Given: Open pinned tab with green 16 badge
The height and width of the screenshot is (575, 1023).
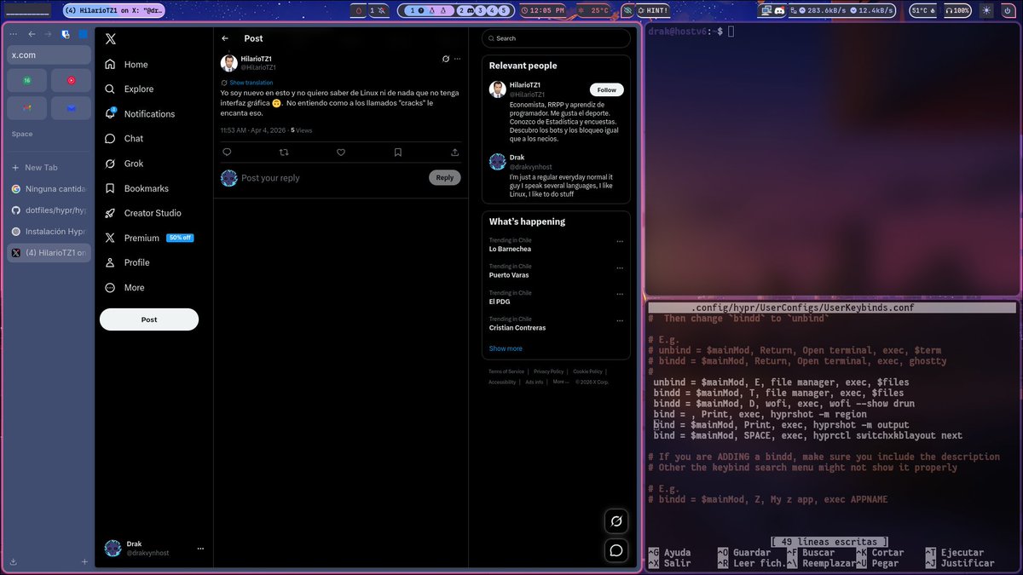Looking at the screenshot, I should click(27, 80).
